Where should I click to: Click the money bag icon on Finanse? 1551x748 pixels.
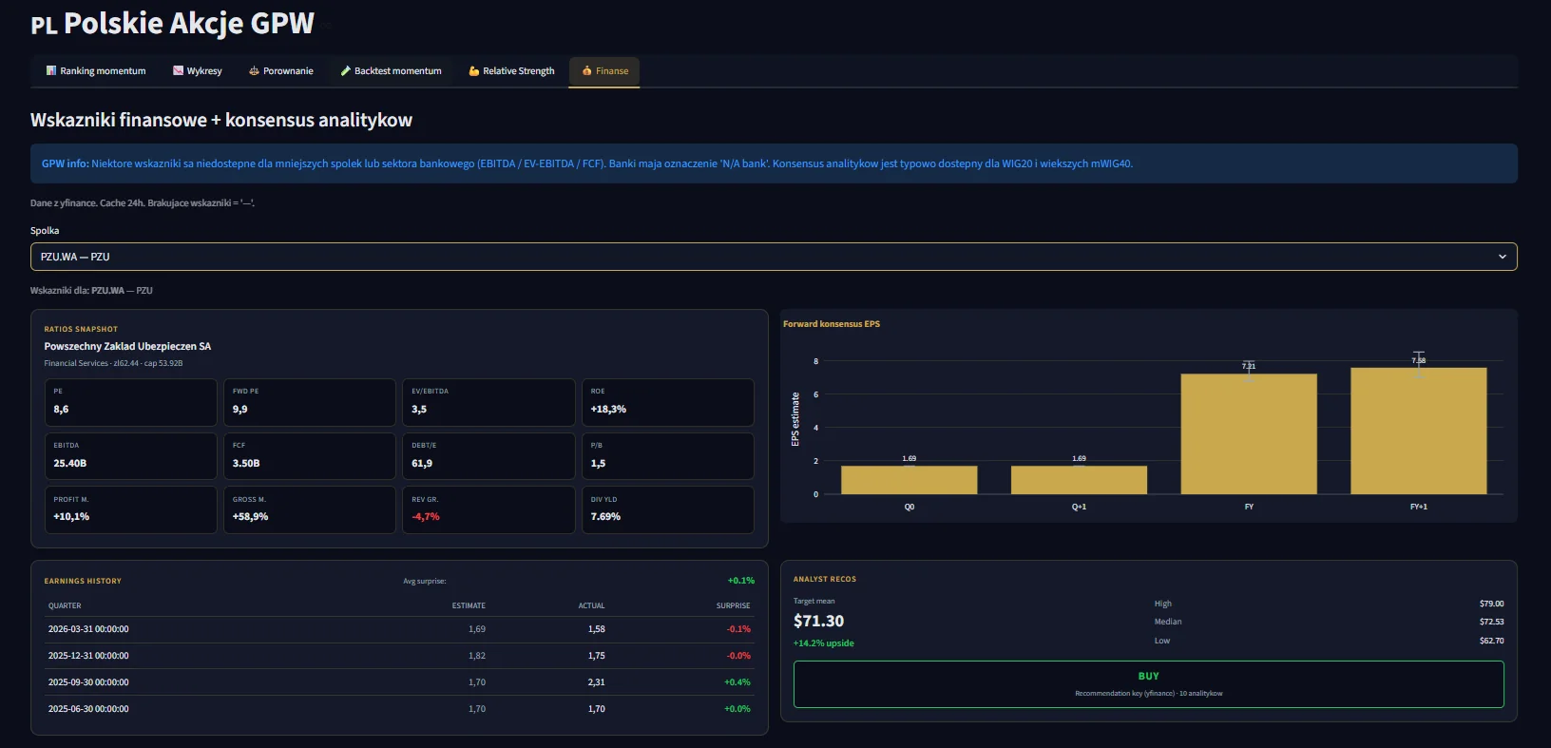pyautogui.click(x=587, y=70)
